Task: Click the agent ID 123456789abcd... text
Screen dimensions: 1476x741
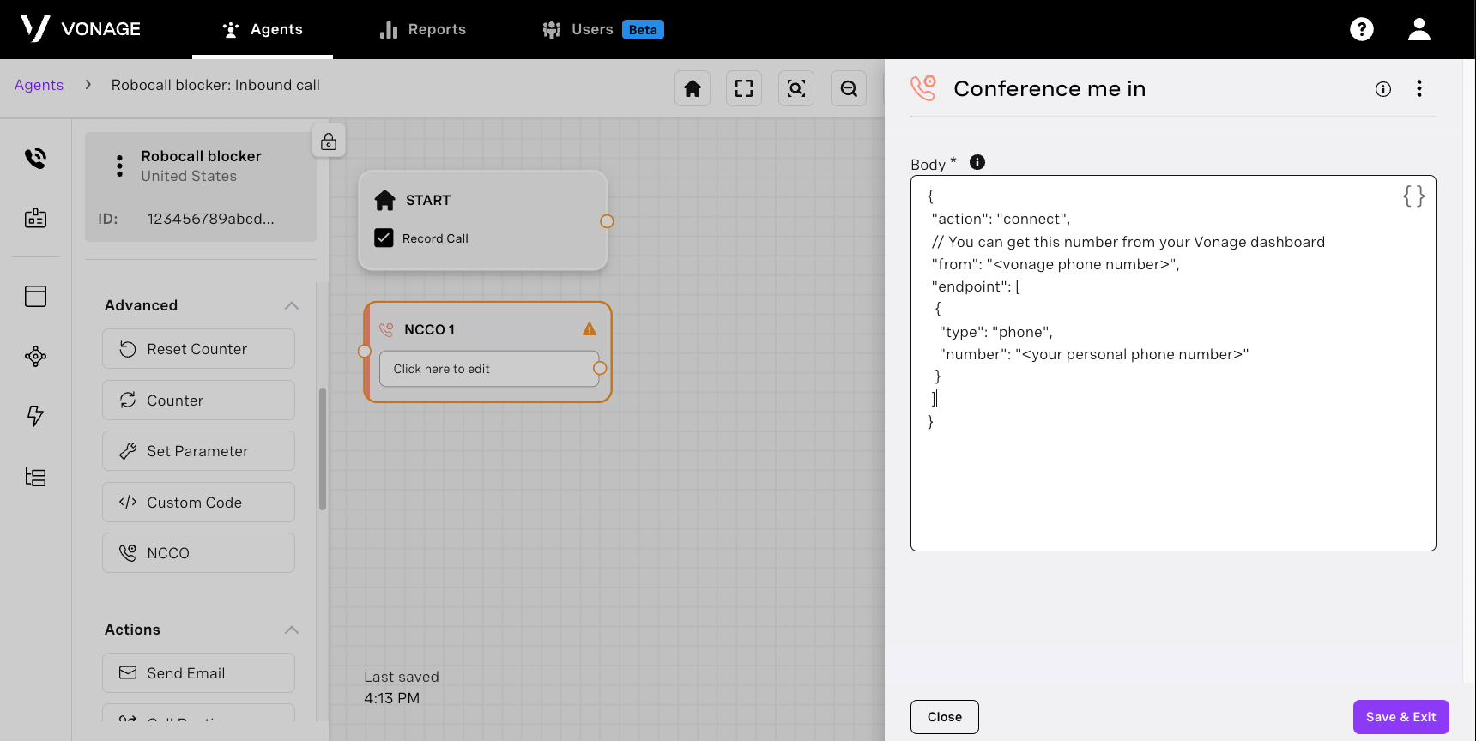Action: 211,219
